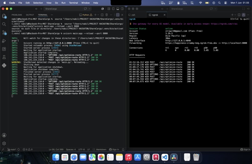Open more terminal actions in left panel

click(x=111, y=15)
